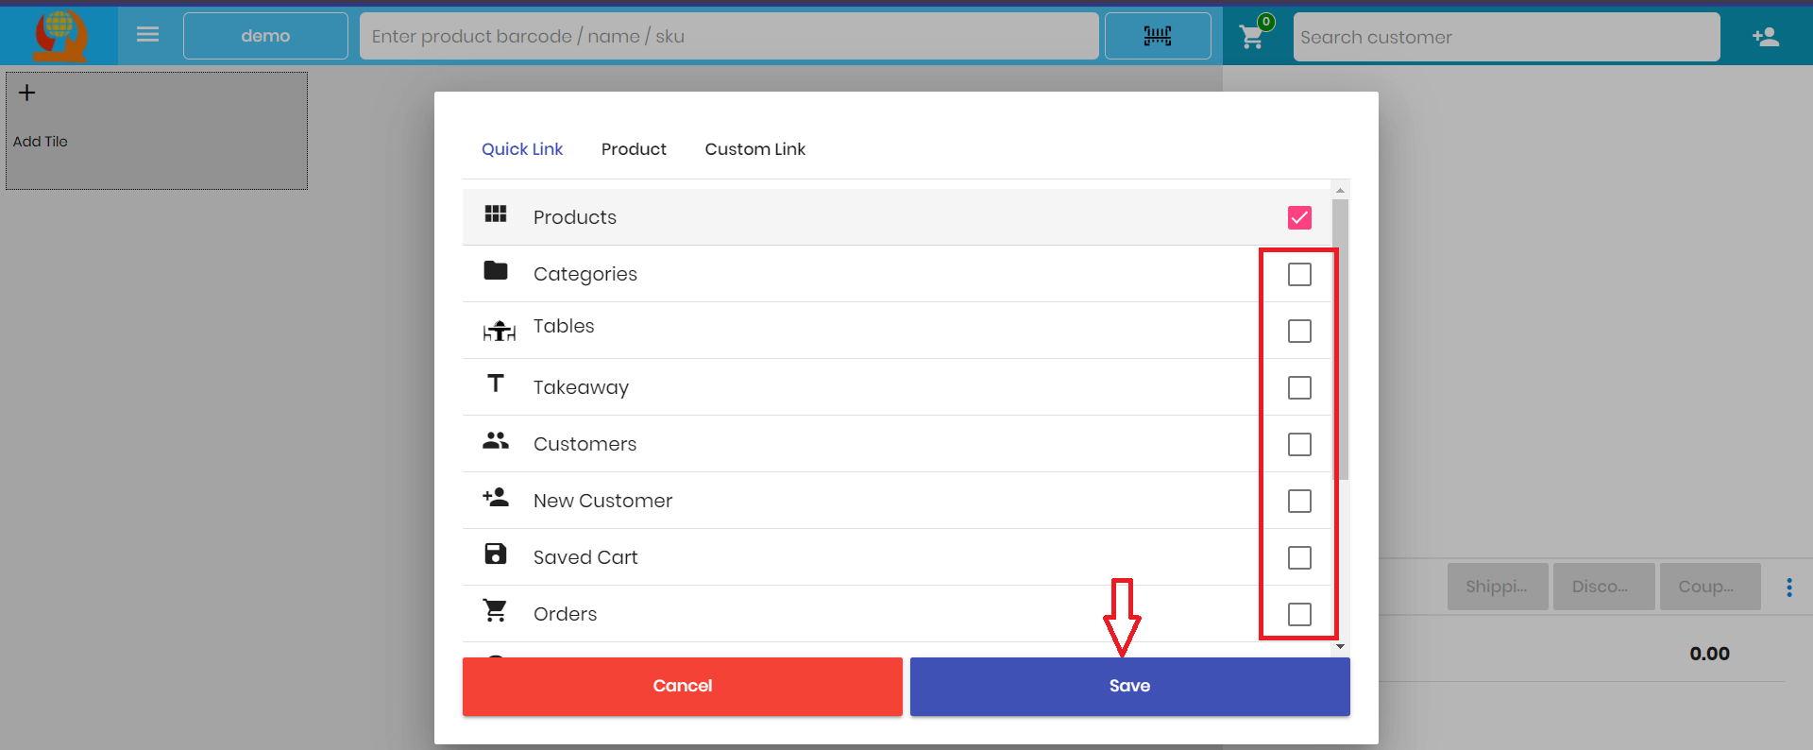Open the Custom Link tab
The height and width of the screenshot is (750, 1813).
(754, 149)
